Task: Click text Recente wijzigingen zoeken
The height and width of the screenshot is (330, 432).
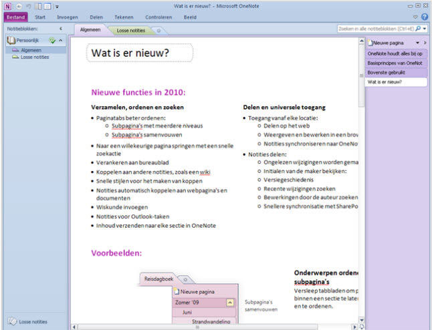Action: pyautogui.click(x=300, y=189)
